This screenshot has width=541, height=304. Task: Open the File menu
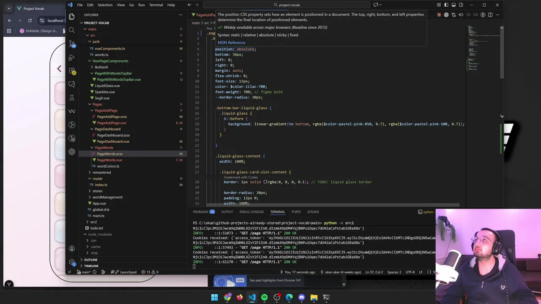[80, 5]
